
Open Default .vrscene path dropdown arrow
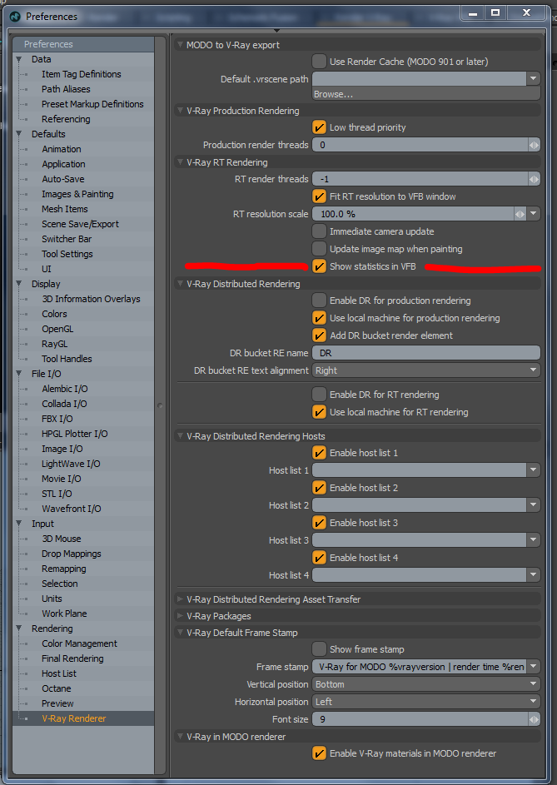[x=534, y=78]
